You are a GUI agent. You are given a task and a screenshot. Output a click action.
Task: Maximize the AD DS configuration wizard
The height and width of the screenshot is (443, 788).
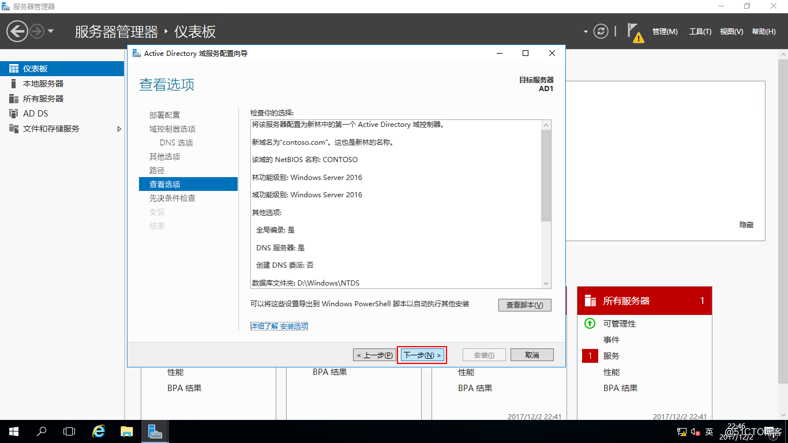[526, 53]
